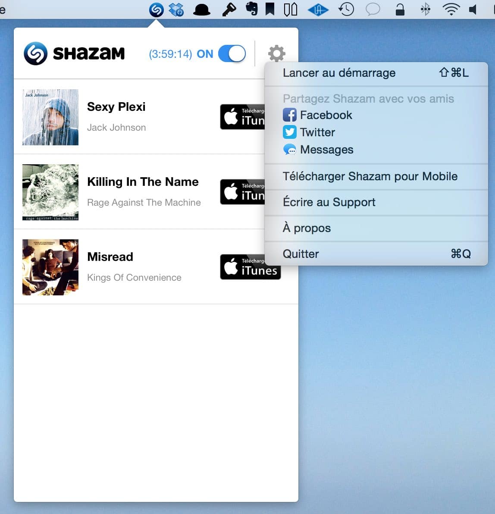Open Jack Johnson album cover thumbnail

point(50,117)
